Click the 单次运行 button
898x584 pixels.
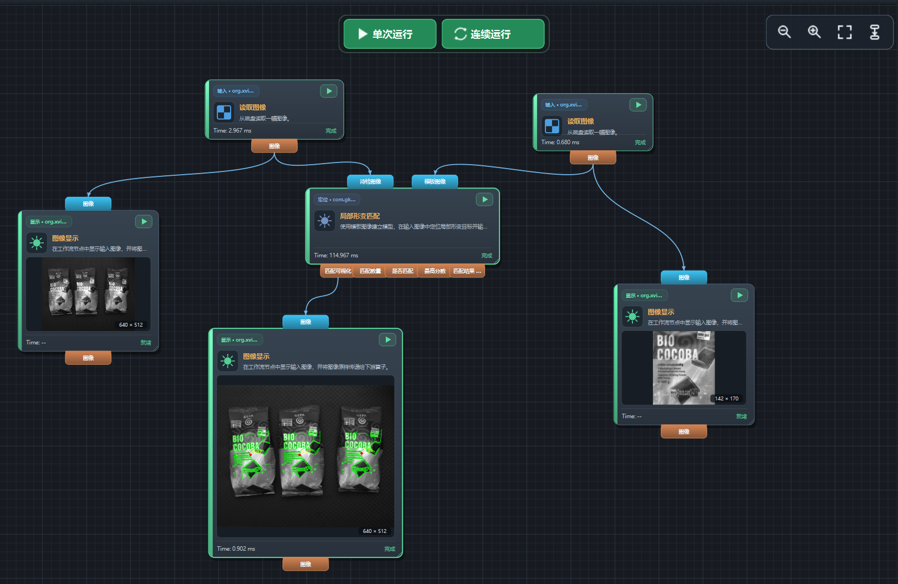[x=390, y=34]
